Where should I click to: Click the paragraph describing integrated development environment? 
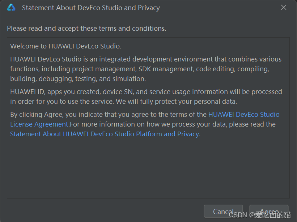146,69
